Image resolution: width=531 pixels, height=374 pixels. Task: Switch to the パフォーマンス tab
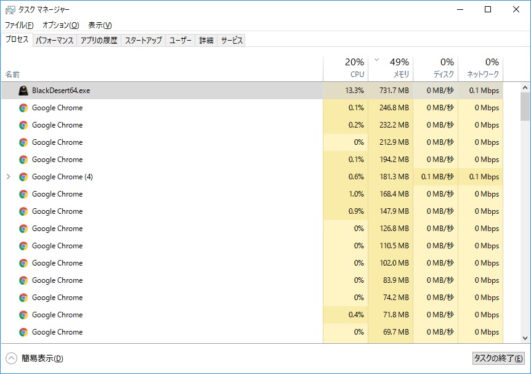click(55, 40)
